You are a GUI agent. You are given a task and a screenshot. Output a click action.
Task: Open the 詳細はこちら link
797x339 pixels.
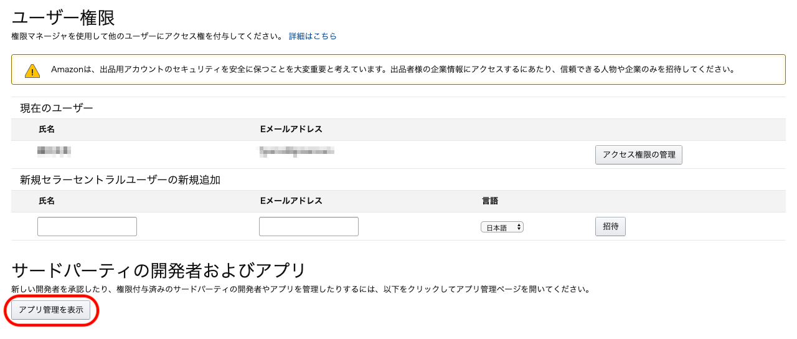click(x=313, y=36)
